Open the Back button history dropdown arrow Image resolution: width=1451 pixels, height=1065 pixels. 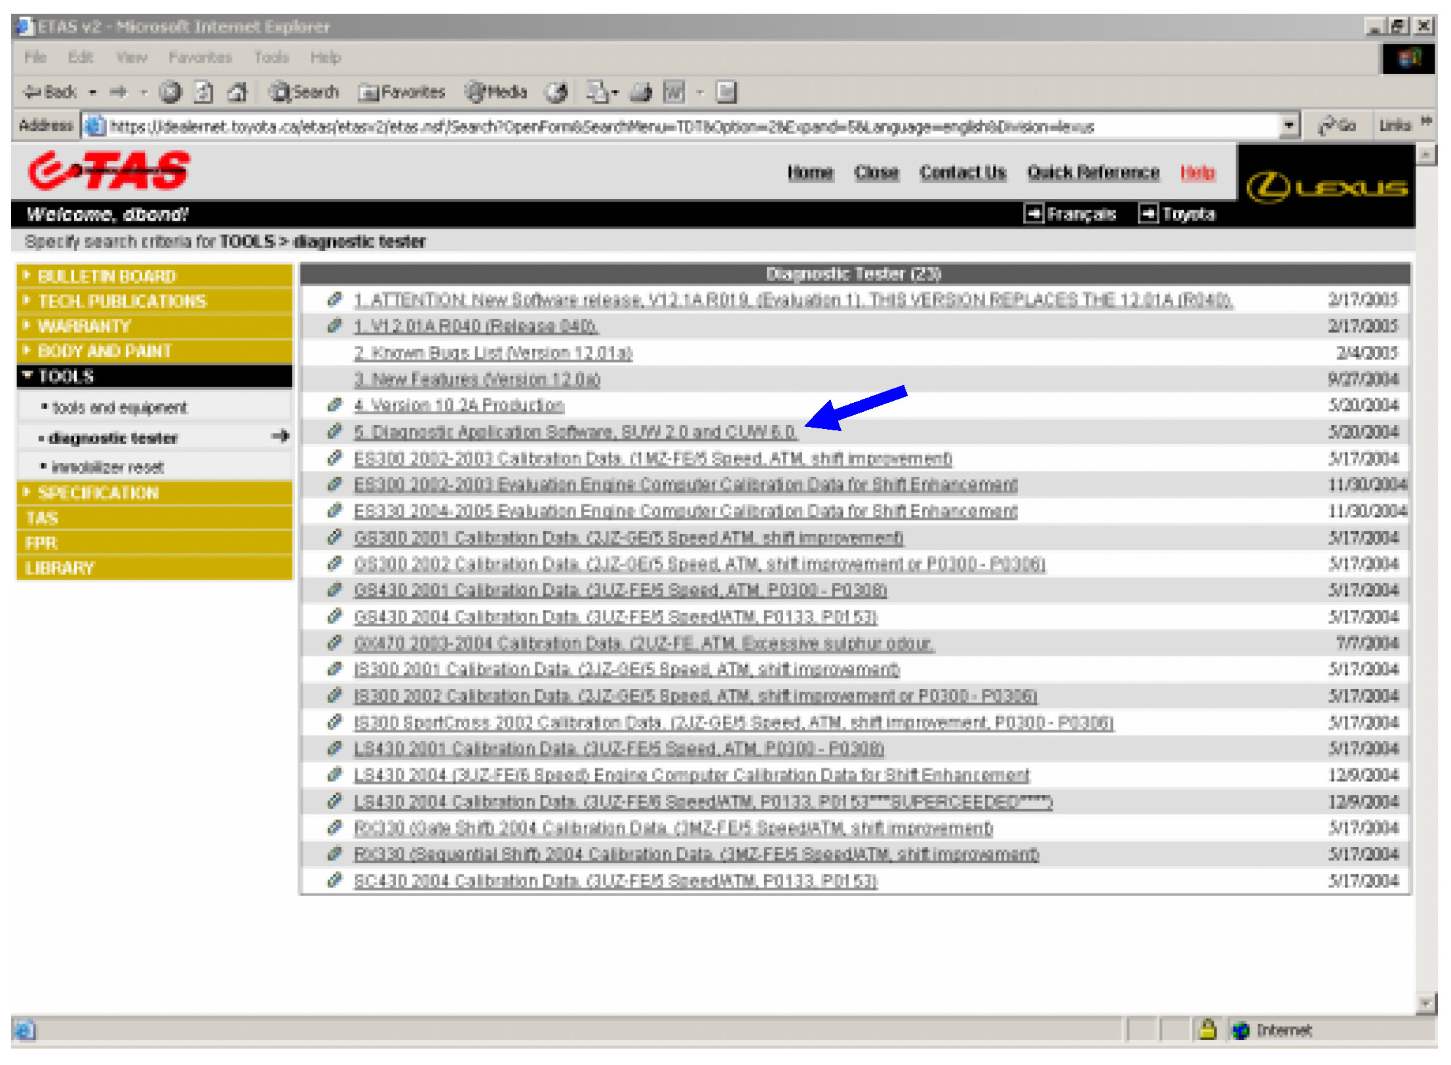point(93,92)
